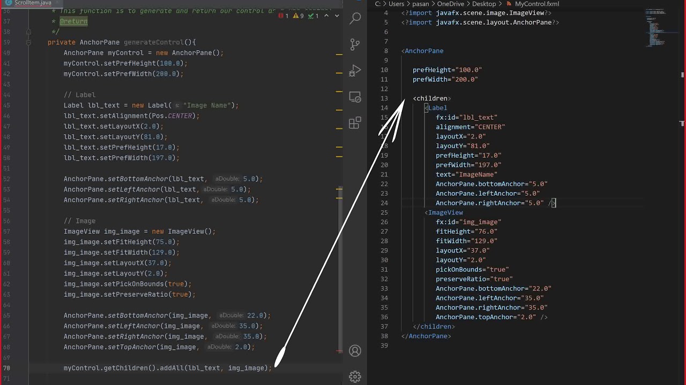Click 'pickOnBounds="true"' attribute
This screenshot has height=385, width=686.
[472, 269]
